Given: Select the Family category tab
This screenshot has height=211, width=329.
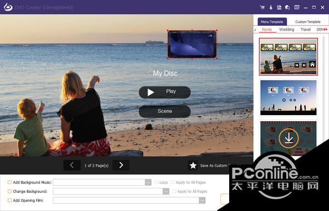Looking at the screenshot, I should [x=267, y=30].
